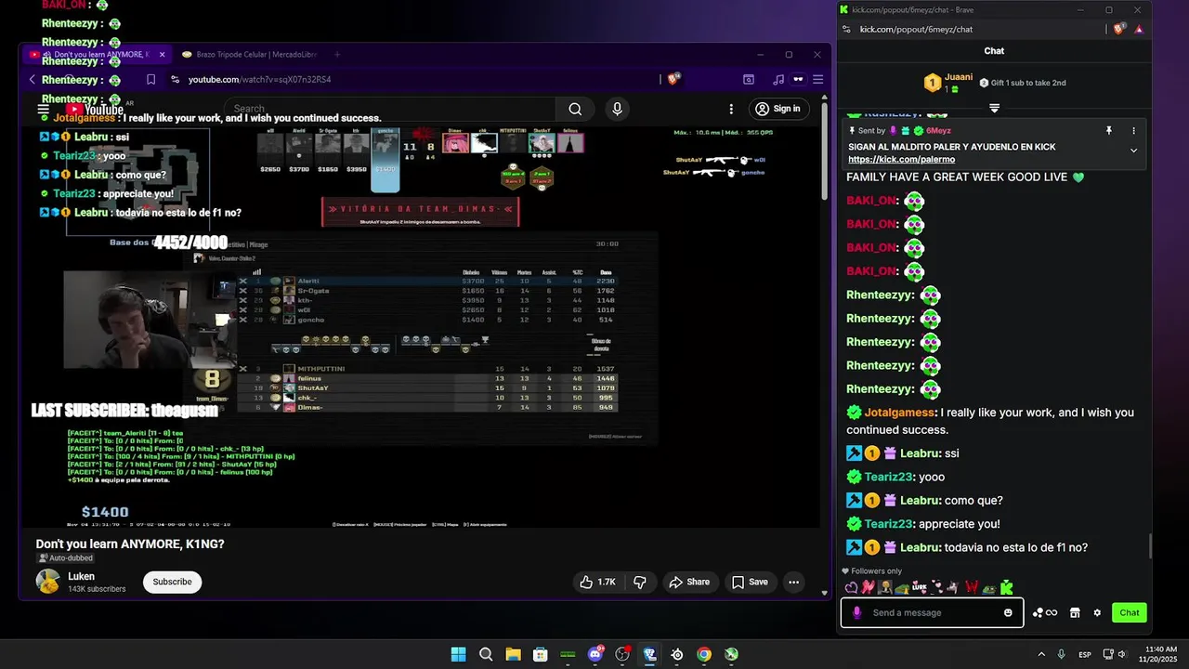Bookmark the YouTube page
This screenshot has width=1189, height=669.
tap(150, 79)
